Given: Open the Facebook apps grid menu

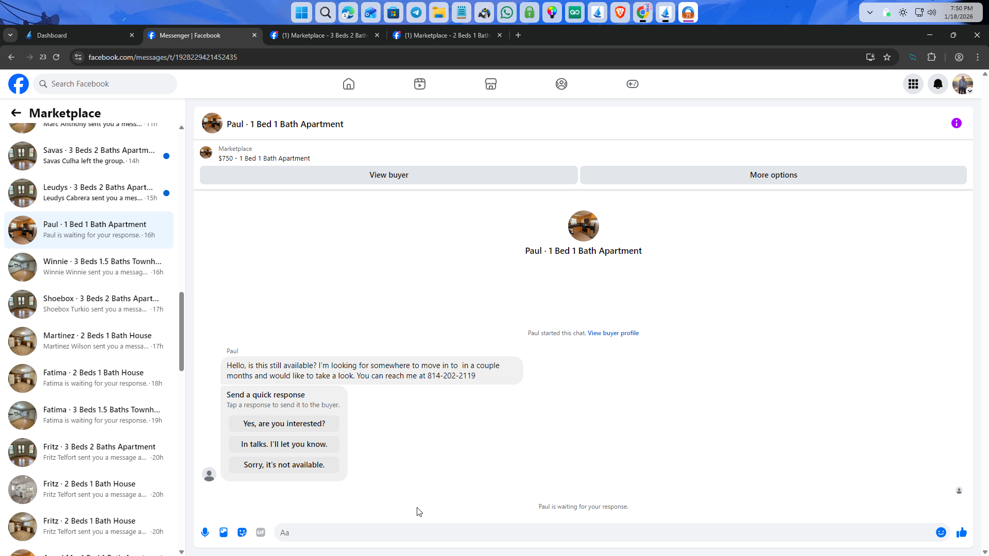Looking at the screenshot, I should (913, 84).
